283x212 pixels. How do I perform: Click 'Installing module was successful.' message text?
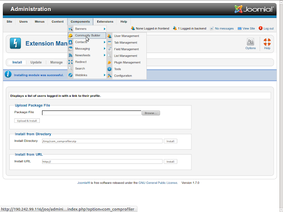tap(39, 75)
